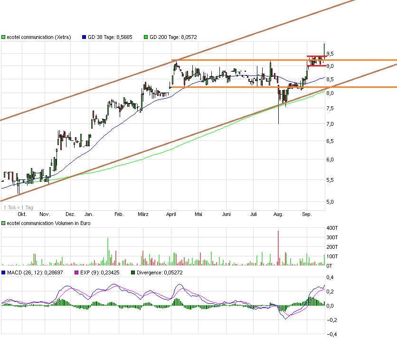Click the 300T volume axis label
The height and width of the screenshot is (338, 397).
(332, 237)
